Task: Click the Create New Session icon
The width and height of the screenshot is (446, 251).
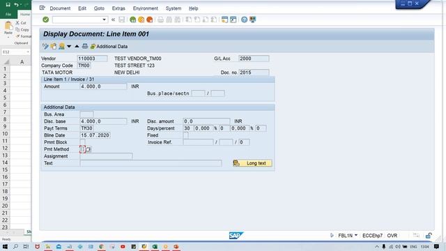Action: [x=224, y=20]
